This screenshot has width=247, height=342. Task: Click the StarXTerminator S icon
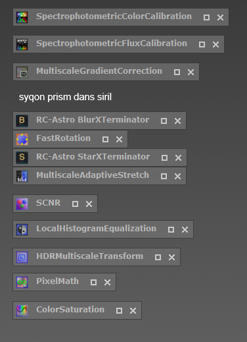(22, 157)
